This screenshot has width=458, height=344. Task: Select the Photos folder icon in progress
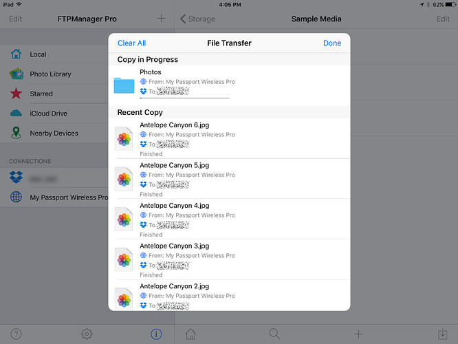click(124, 85)
